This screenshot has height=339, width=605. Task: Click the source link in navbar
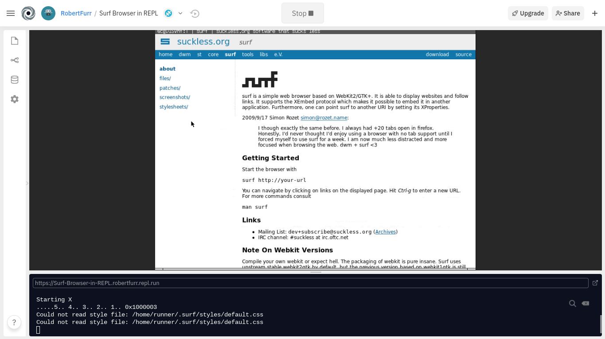point(464,54)
